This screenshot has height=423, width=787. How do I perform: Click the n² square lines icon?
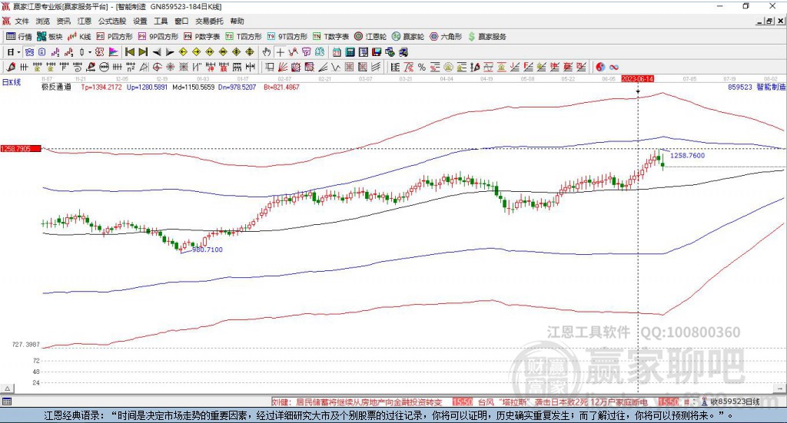pyautogui.click(x=131, y=67)
